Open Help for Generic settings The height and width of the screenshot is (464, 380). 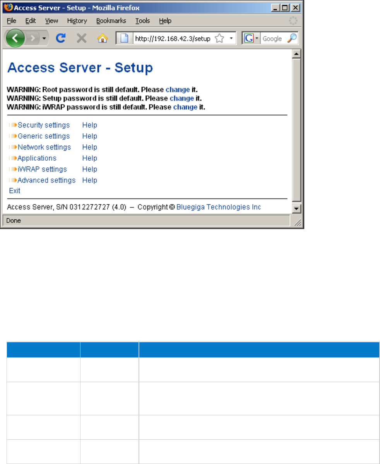[x=90, y=136]
